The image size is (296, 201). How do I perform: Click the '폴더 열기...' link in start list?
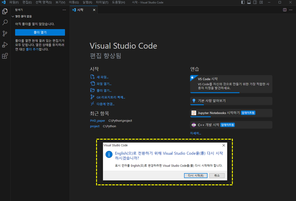click(x=104, y=91)
